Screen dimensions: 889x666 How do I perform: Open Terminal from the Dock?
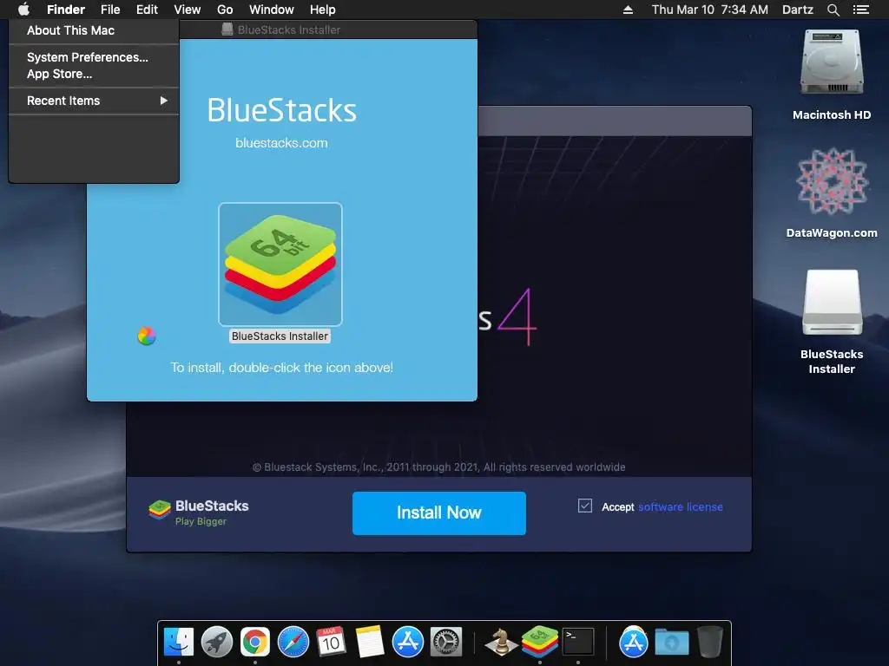[x=577, y=642]
